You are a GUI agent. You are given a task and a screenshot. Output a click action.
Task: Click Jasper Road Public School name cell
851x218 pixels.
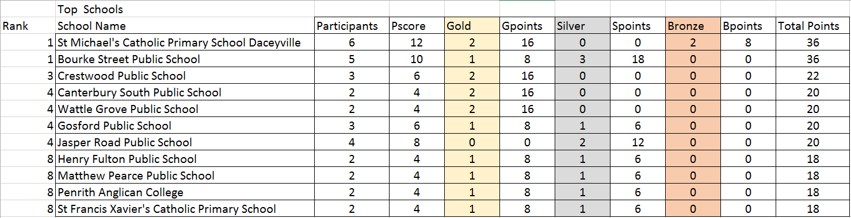pos(185,142)
